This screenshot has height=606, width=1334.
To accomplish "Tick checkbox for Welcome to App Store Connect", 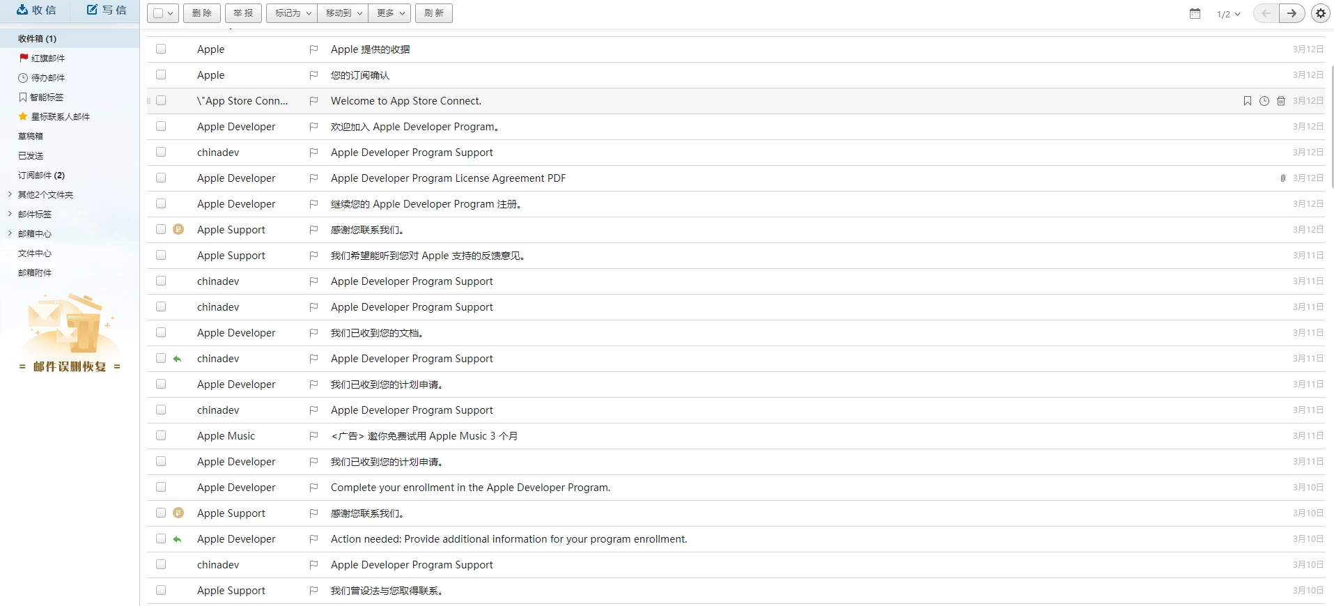I will [x=161, y=101].
